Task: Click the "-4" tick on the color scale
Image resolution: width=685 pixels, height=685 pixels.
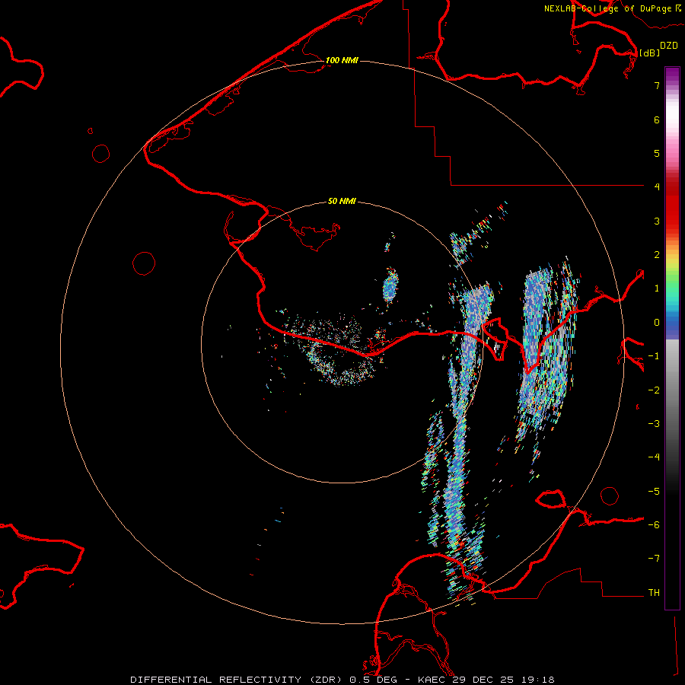Action: 654,457
